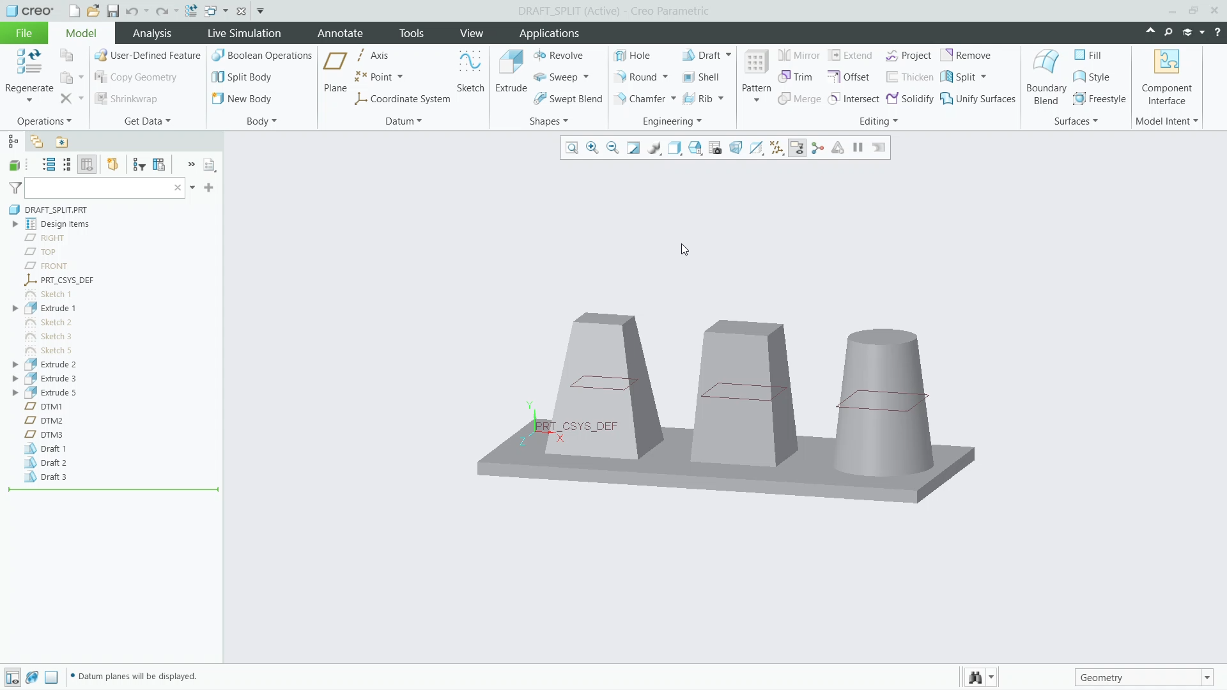Toggle the pause simulation button
This screenshot has height=690, width=1227.
tap(858, 148)
